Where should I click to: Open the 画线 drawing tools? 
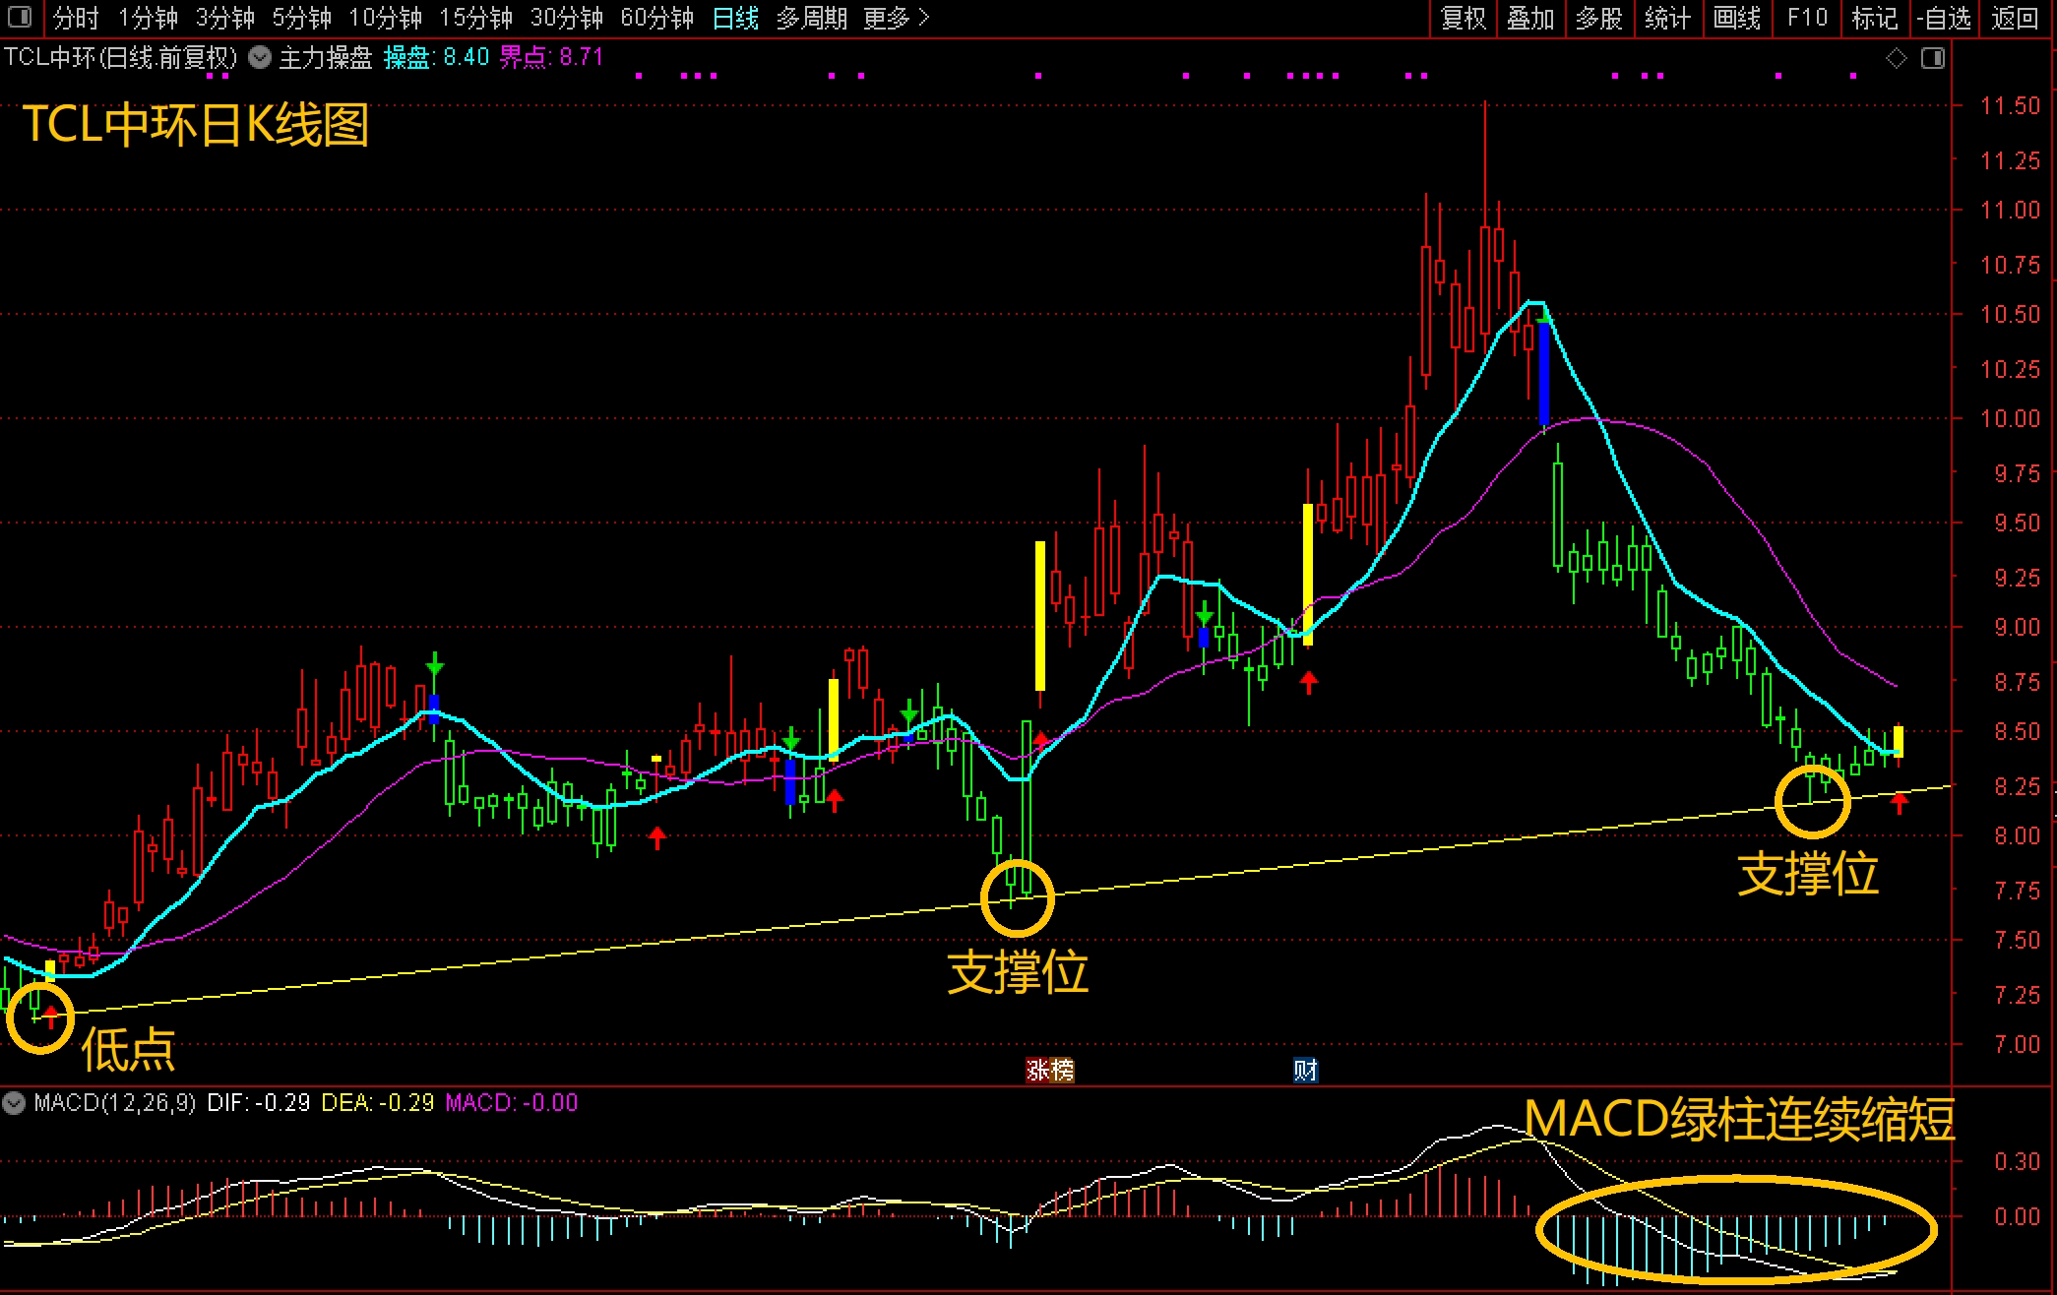coord(1737,18)
